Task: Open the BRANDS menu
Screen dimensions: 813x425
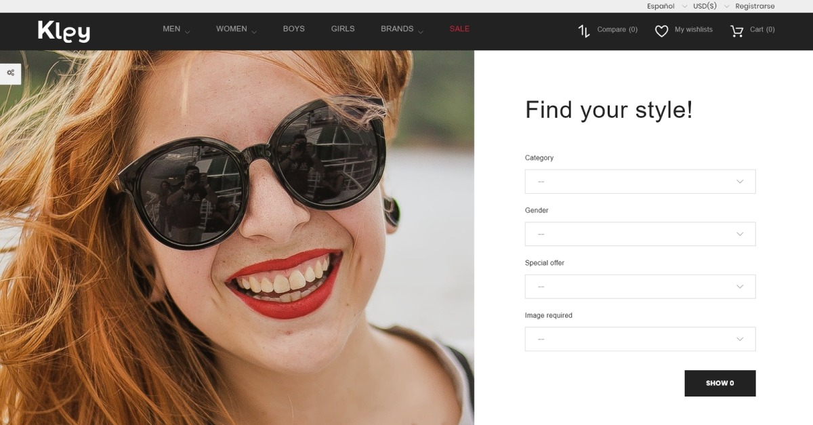Action: 397,29
